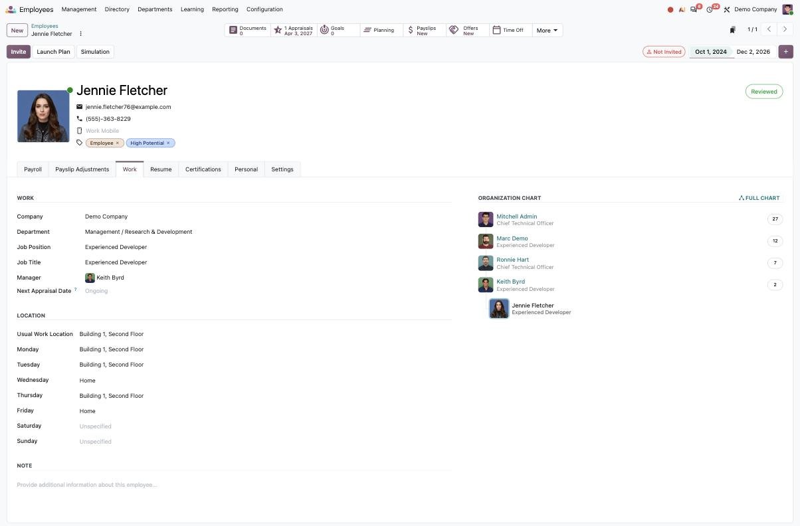Switch to the Resume tab
The width and height of the screenshot is (800, 526).
tap(161, 169)
